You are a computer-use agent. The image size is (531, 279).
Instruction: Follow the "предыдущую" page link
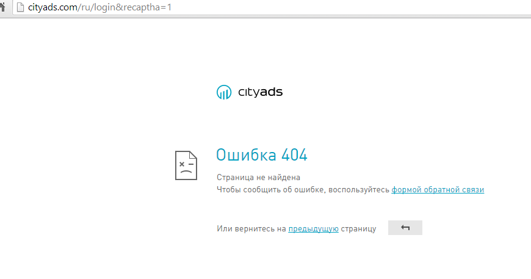pyautogui.click(x=313, y=229)
